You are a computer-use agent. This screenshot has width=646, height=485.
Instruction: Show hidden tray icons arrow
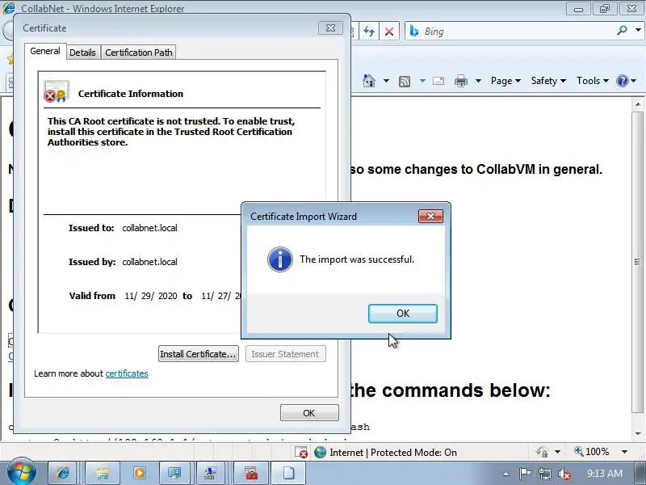tap(506, 474)
